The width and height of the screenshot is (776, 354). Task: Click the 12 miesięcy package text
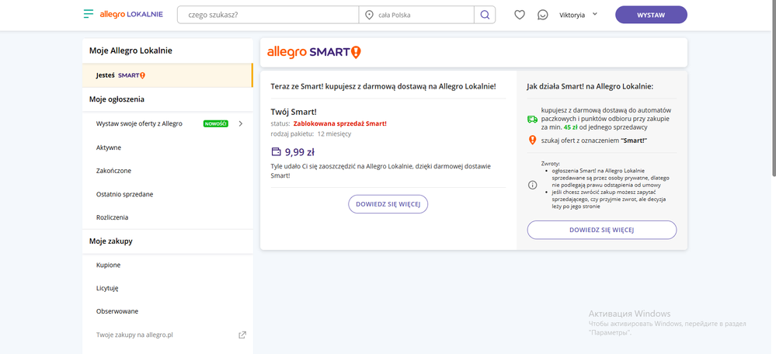coord(335,134)
